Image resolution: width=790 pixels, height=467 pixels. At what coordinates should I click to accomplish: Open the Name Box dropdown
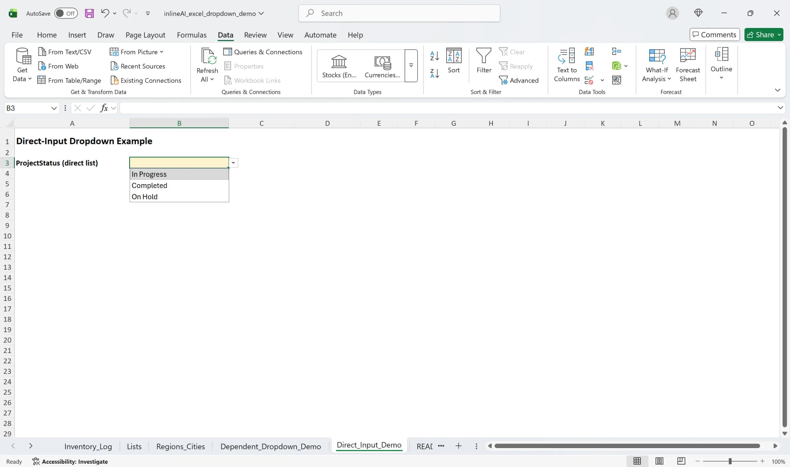click(54, 108)
